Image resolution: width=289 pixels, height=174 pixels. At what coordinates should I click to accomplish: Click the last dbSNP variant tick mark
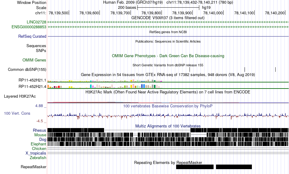(x=276, y=69)
